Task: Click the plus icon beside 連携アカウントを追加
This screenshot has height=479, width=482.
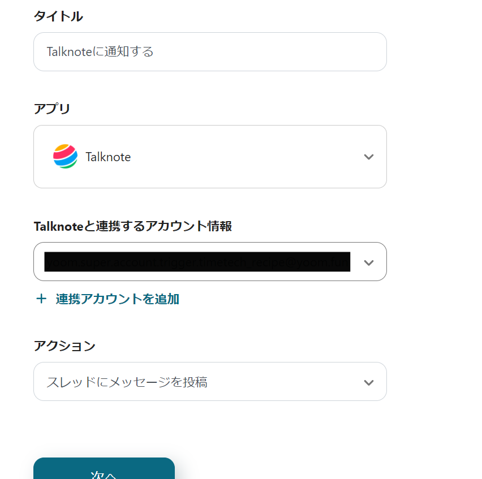Action: (x=41, y=299)
